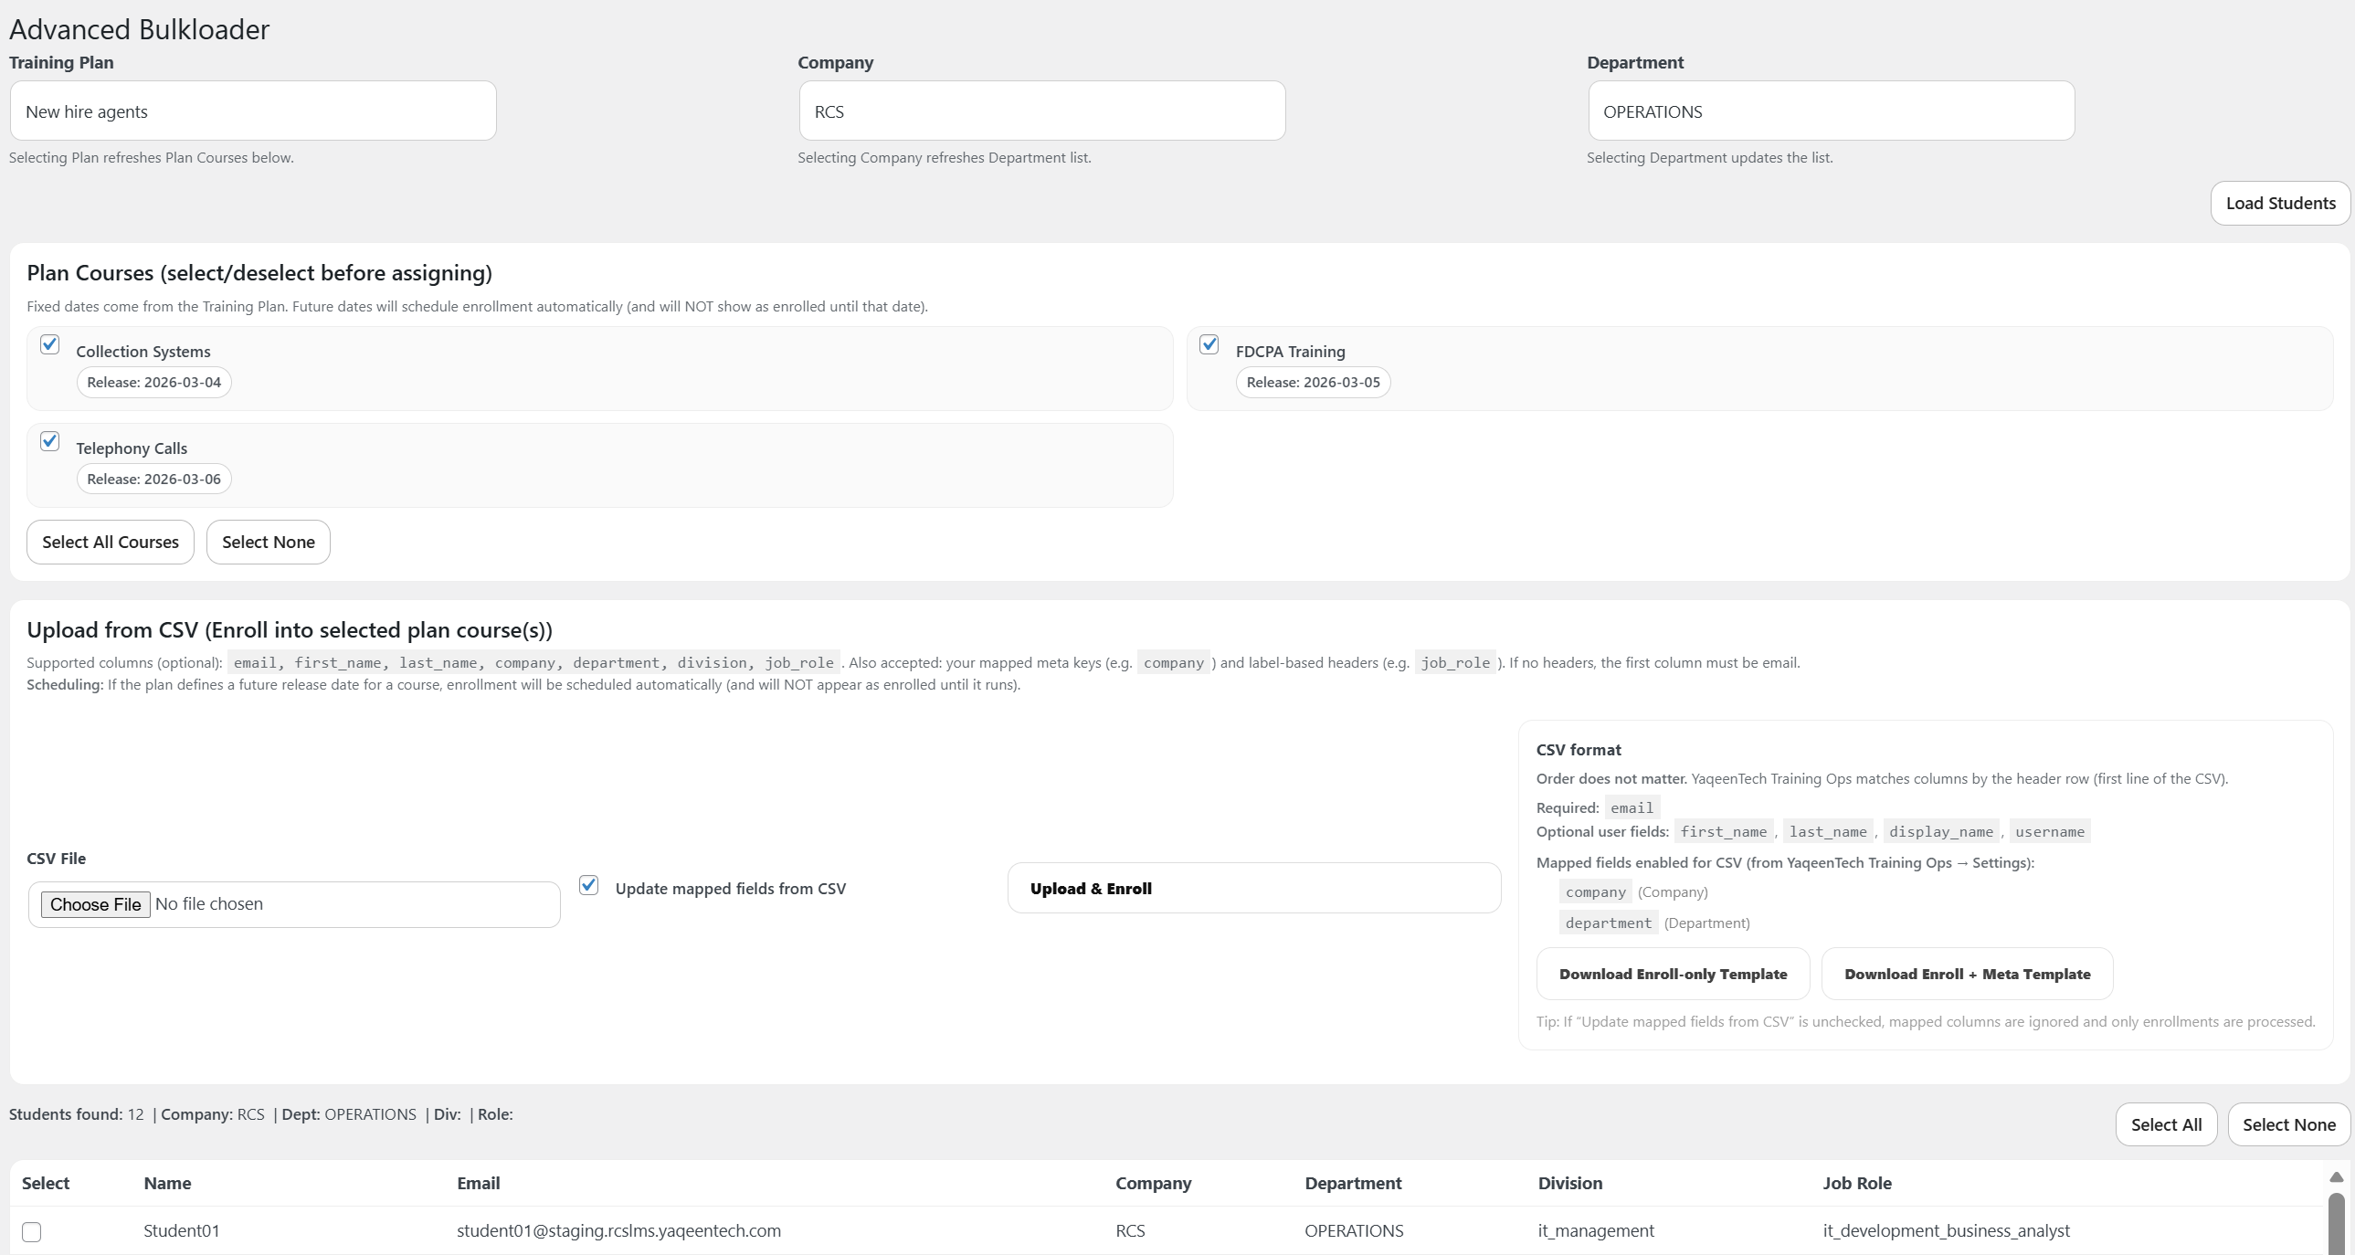
Task: Click the Load Students button
Action: pyautogui.click(x=2279, y=203)
